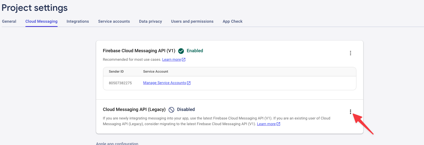Image resolution: width=424 pixels, height=145 pixels.
Task: Click the green Enabled checkmark icon
Action: pos(181,51)
